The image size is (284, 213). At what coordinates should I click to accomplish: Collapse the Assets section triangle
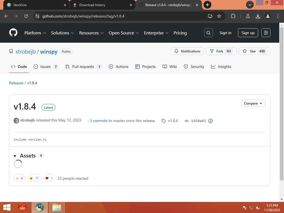pos(15,156)
